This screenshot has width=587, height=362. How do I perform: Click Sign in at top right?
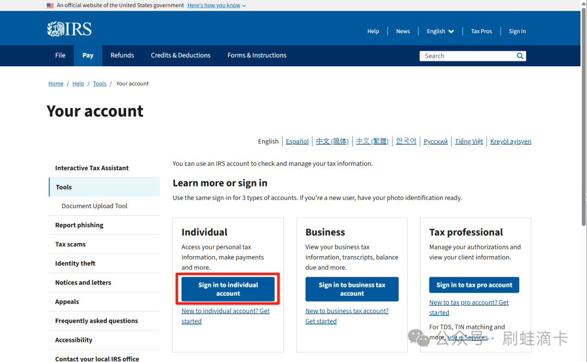(x=517, y=31)
